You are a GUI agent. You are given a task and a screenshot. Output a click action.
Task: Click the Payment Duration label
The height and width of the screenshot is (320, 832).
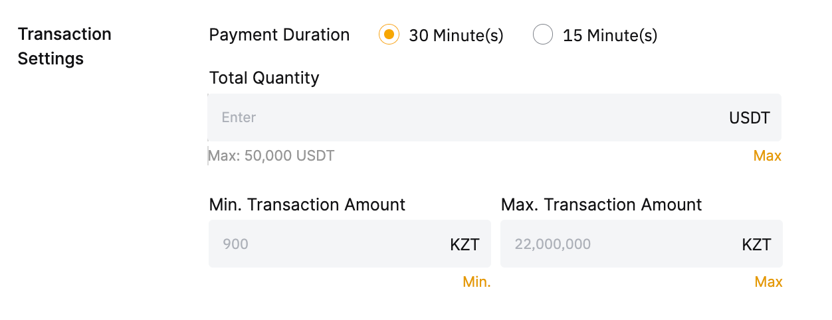(279, 35)
